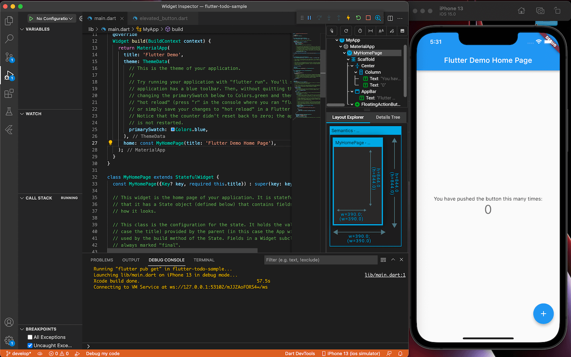The image size is (571, 357).
Task: Click the widget tree horizontal scrollbar
Action: pos(336,105)
